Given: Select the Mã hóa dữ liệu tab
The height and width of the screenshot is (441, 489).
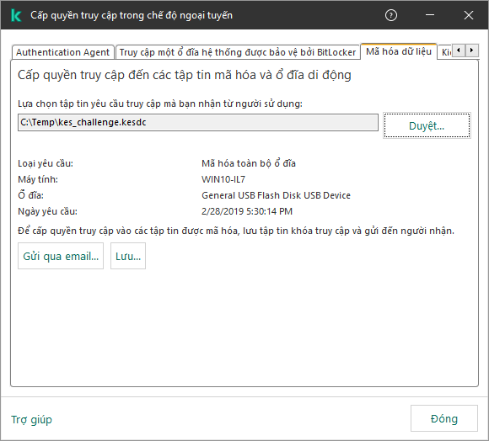Looking at the screenshot, I should [399, 51].
